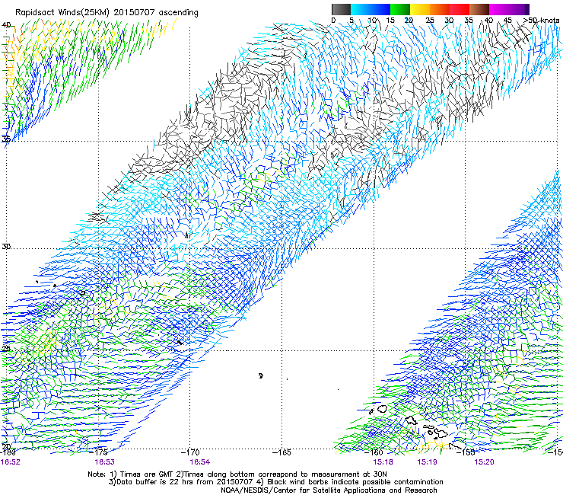Click the yellow 20-25 knots legend swatch
The height and width of the screenshot is (495, 563).
(420, 9)
